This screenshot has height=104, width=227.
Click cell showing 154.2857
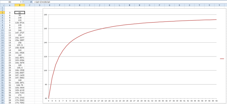20,40
